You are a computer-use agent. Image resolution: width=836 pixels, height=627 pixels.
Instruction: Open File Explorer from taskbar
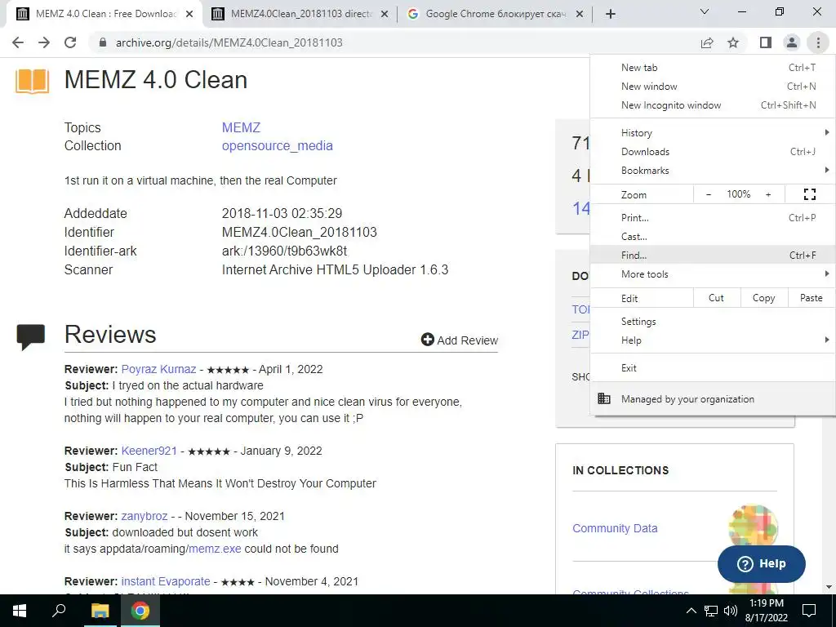[x=100, y=611]
